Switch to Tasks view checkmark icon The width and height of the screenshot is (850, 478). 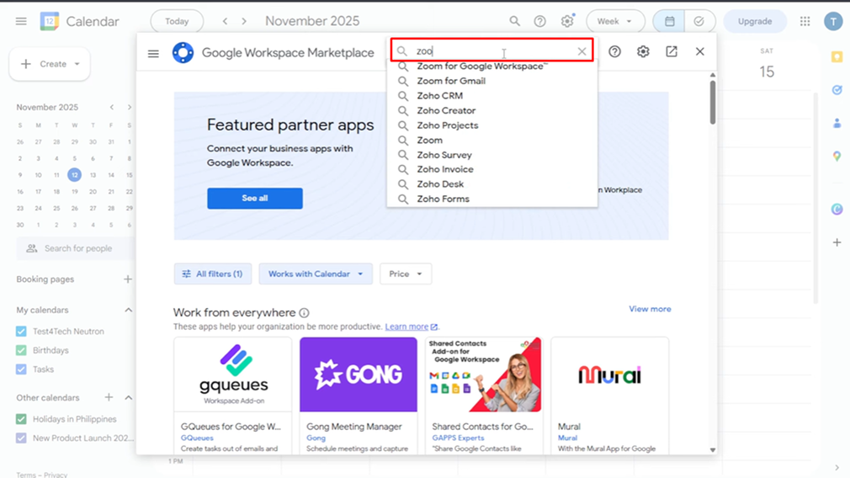(699, 21)
